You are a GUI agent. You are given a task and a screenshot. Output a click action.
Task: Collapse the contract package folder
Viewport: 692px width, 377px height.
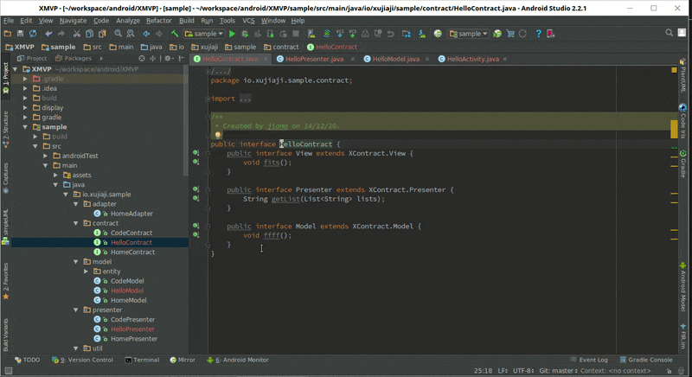tap(75, 223)
